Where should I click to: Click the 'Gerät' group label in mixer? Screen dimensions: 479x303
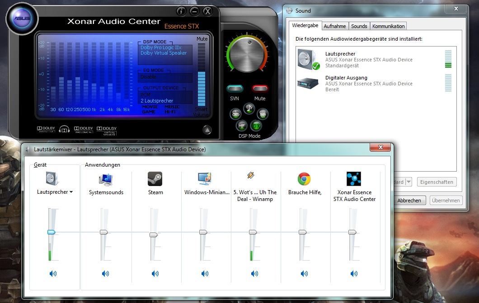tap(40, 165)
